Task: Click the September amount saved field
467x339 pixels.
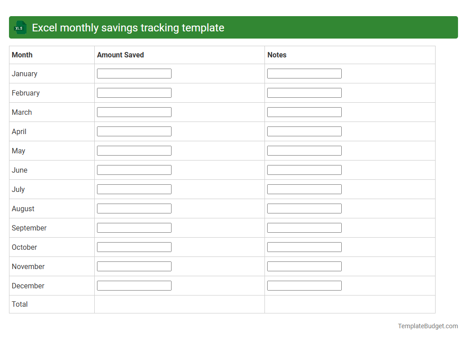Action: (x=134, y=227)
